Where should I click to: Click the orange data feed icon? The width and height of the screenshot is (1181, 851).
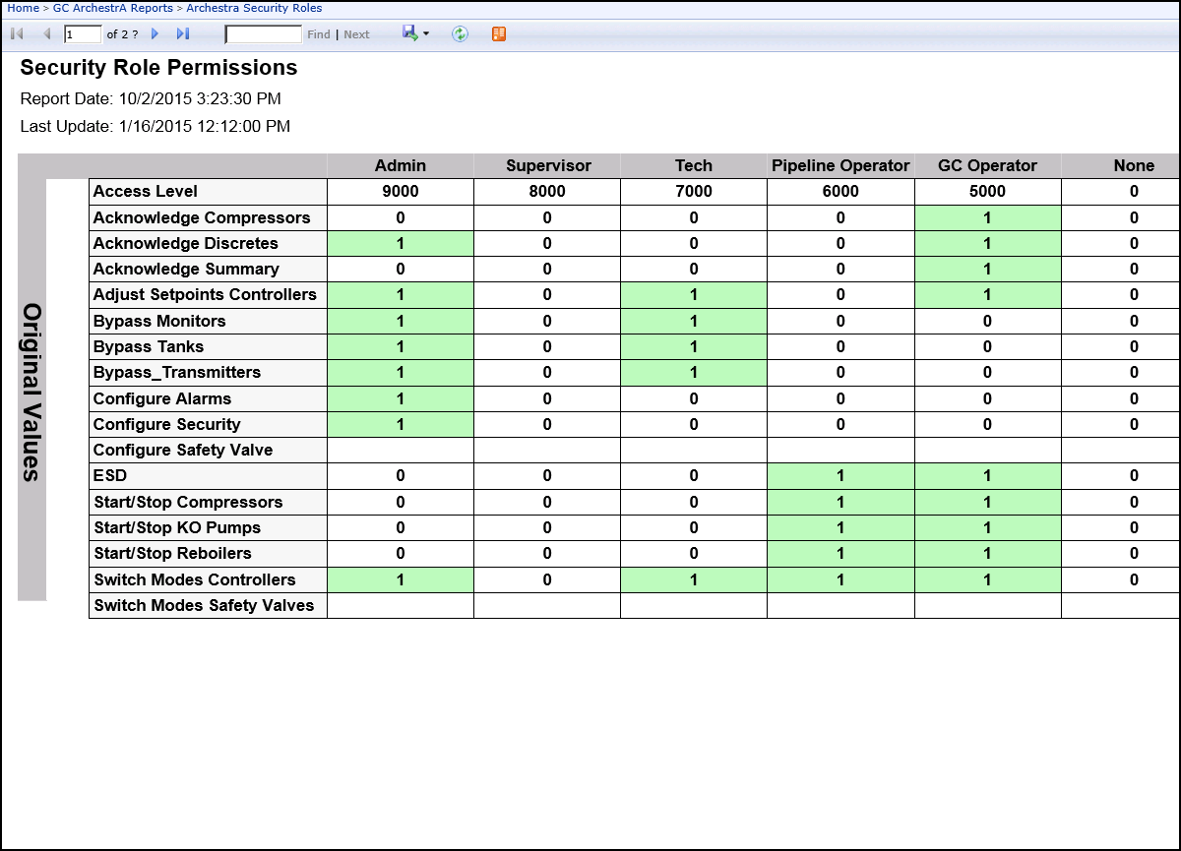click(499, 34)
